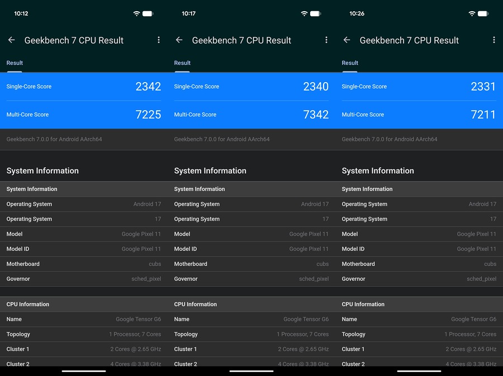Image resolution: width=503 pixels, height=376 pixels.
Task: Open overflow menu in the 10:12 screenshot
Action: (159, 40)
